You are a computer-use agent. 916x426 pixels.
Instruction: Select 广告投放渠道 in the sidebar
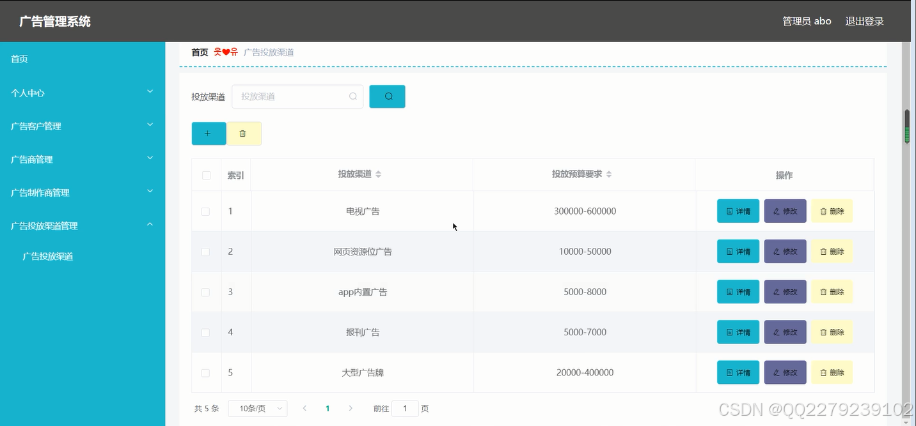tap(45, 255)
